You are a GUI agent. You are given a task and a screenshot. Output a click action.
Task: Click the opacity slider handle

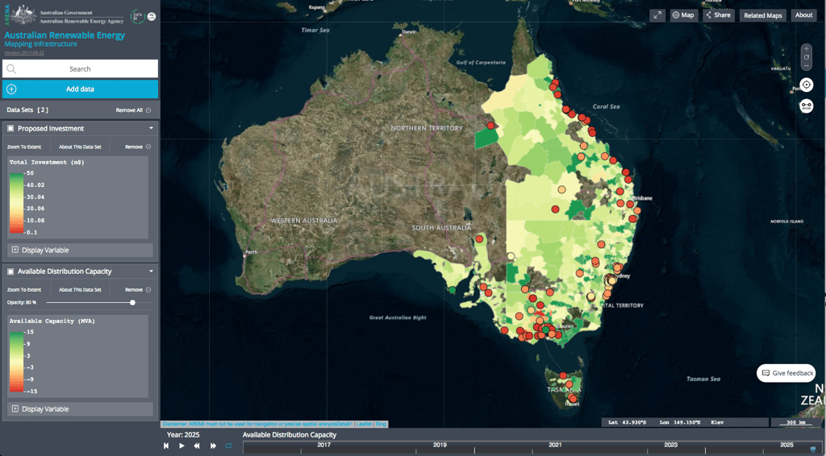pos(132,302)
